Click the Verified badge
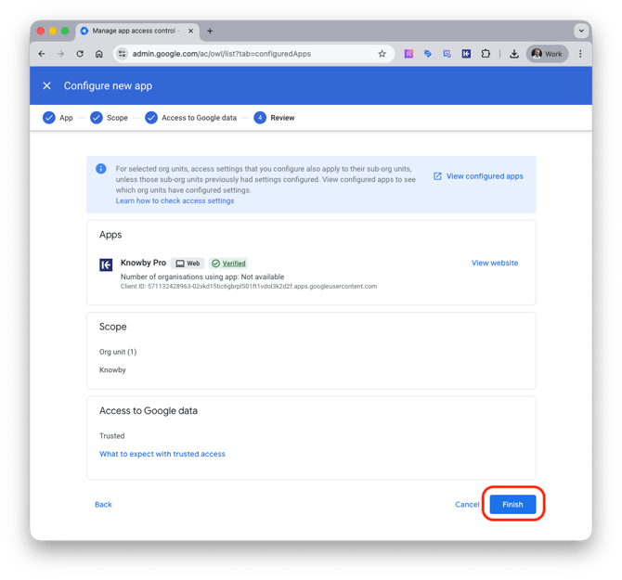Screen dimensions: 622x580 (228, 264)
